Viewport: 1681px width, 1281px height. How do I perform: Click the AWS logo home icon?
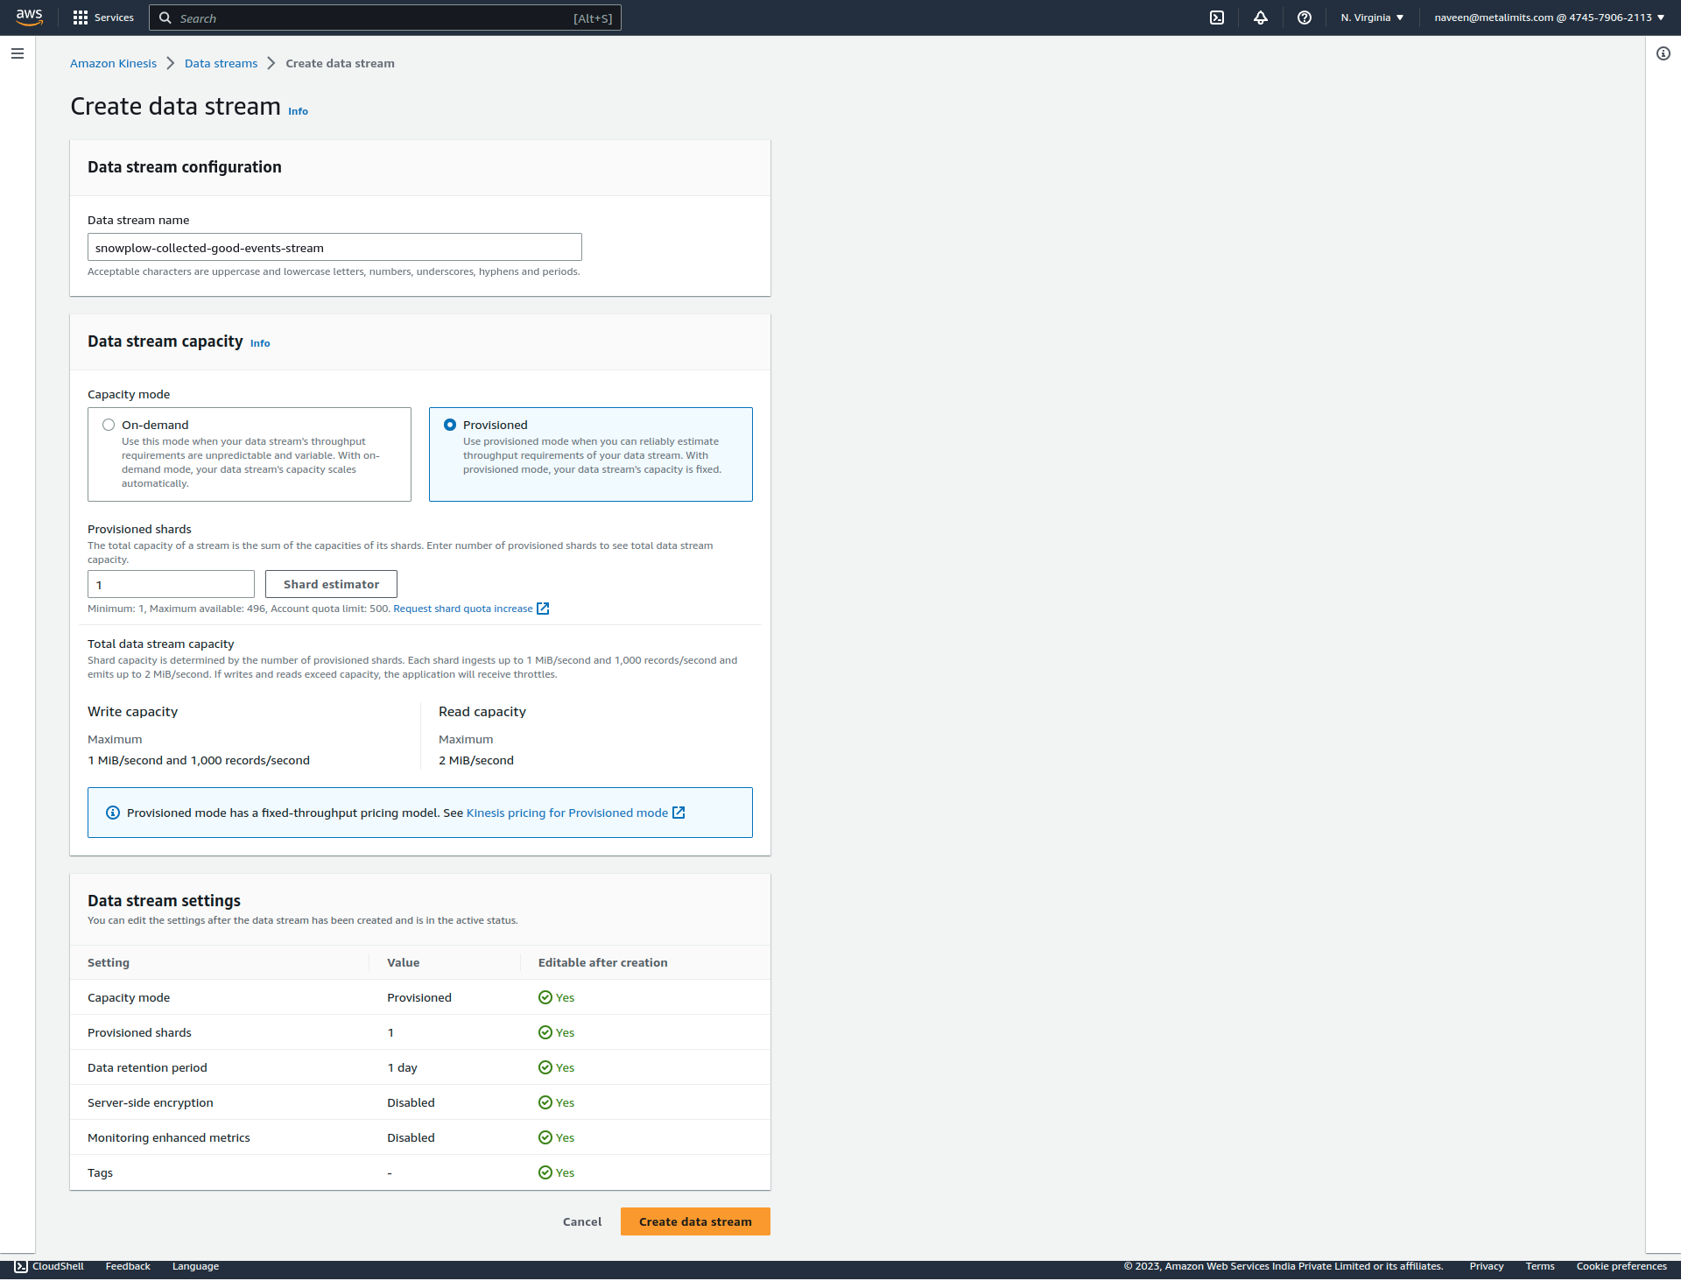[29, 18]
